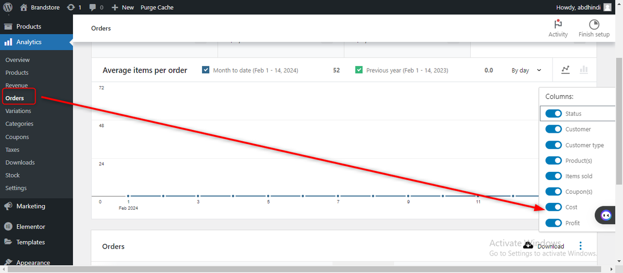Viewport: 623px width, 273px height.
Task: Click the New plus icon
Action: pyautogui.click(x=115, y=7)
